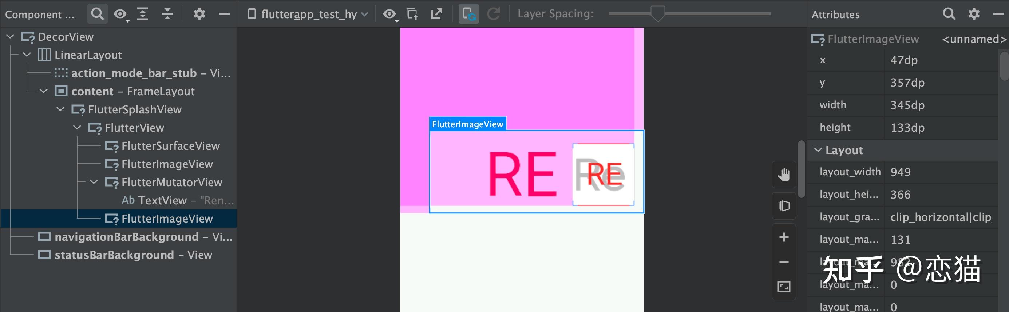Screen dimensions: 1009x312
Task: Collapse the content FrameLayout node
Action: click(44, 91)
